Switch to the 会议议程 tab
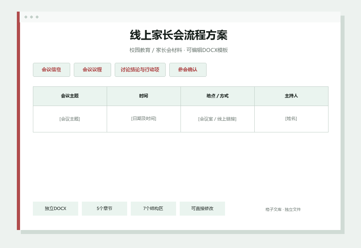The height and width of the screenshot is (248, 361). [92, 70]
